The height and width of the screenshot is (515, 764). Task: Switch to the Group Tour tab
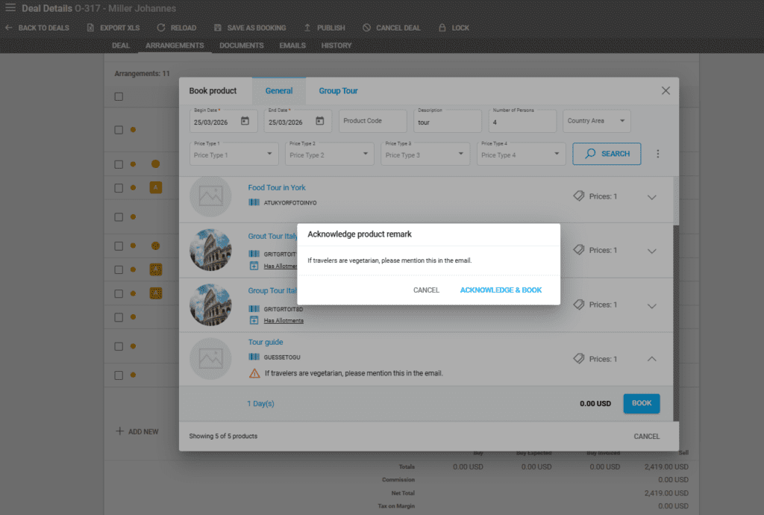(x=338, y=91)
